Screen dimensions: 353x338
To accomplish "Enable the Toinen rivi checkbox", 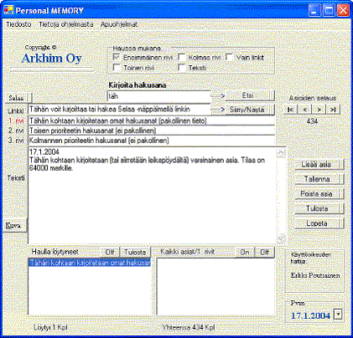I will (117, 68).
